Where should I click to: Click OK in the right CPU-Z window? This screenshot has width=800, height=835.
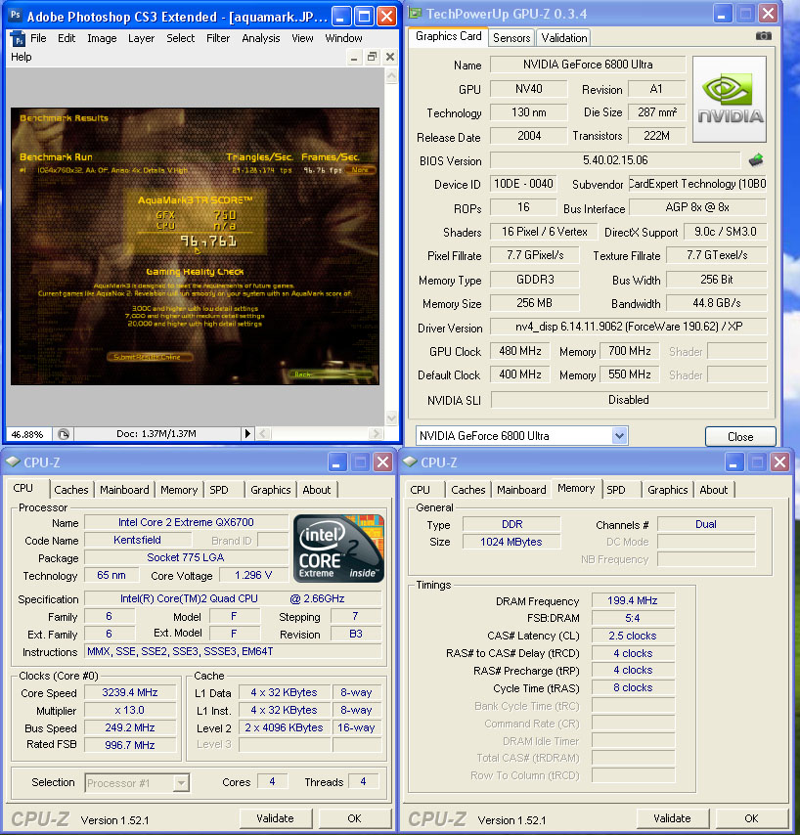(x=751, y=818)
